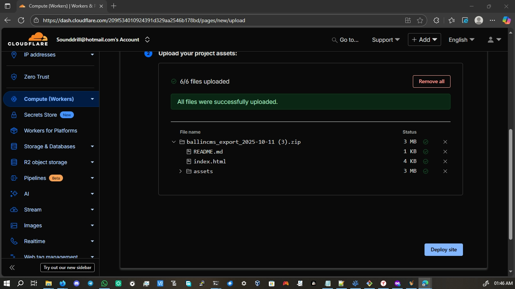
Task: Click Remove all to clear uploaded files
Action: coord(431,81)
